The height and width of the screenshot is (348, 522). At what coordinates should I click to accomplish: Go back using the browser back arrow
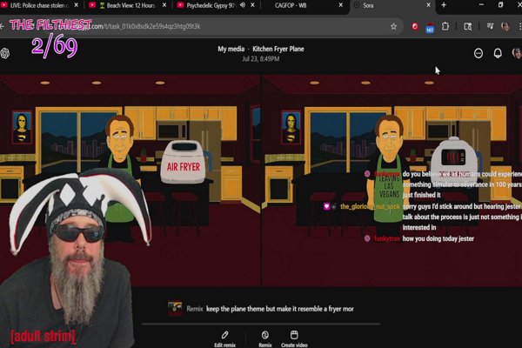click(x=2, y=26)
